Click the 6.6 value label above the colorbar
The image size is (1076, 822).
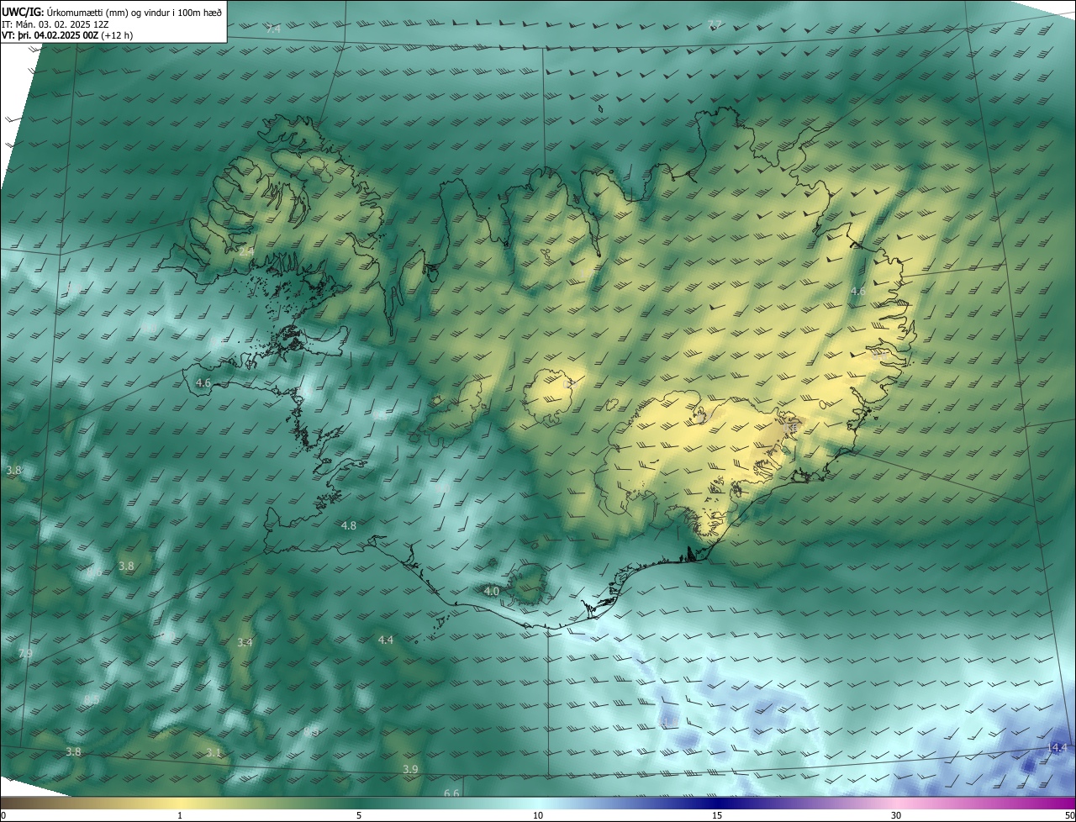point(451,793)
